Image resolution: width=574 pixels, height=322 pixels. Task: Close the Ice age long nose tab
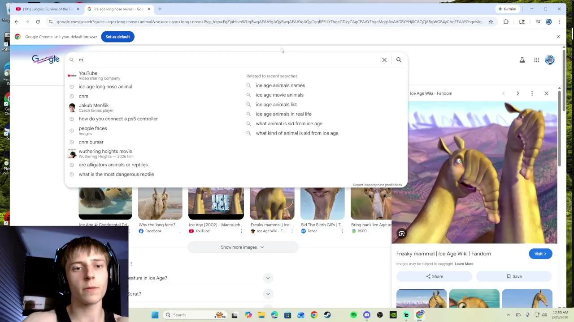point(149,9)
